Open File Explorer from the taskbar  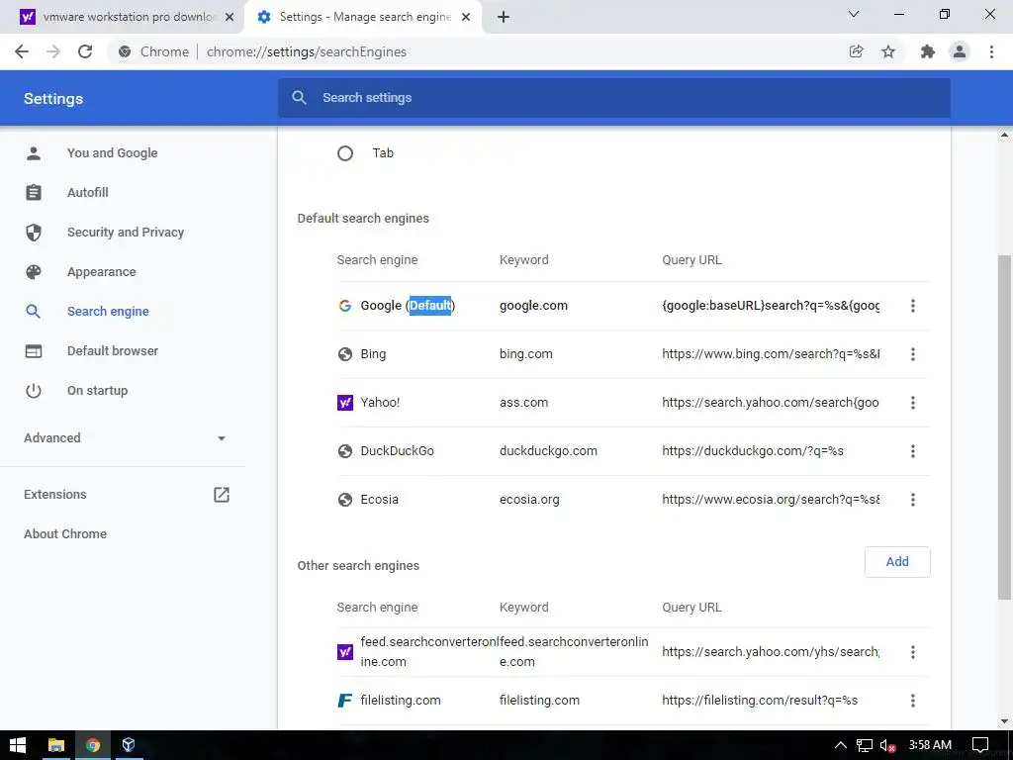56,745
